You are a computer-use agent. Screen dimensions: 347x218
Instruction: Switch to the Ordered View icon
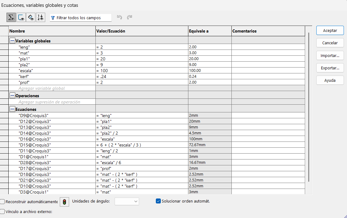tap(41, 18)
